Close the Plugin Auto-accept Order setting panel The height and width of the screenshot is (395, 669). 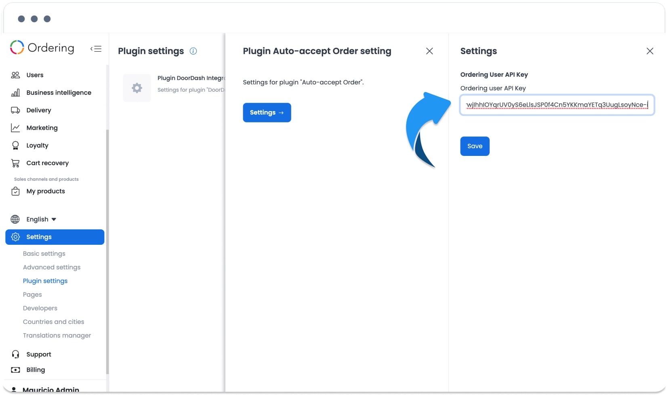coord(429,51)
